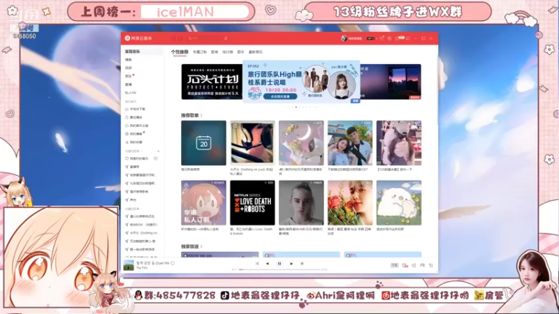This screenshot has height=314, width=559.
Task: Open now-playing album cover in player bar
Action: [129, 265]
